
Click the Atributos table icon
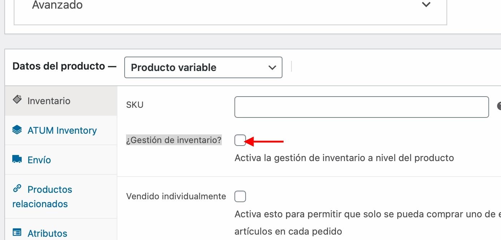17,232
